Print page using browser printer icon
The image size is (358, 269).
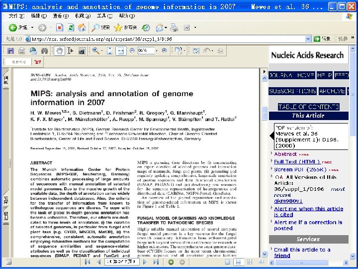tap(175, 28)
